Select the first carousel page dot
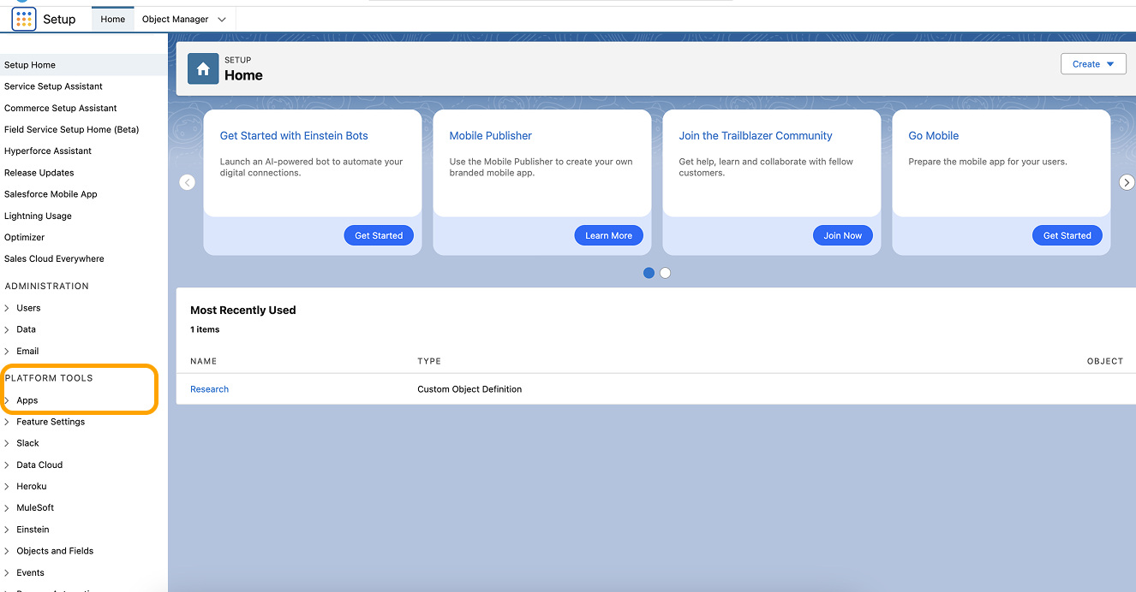1136x592 pixels. click(x=649, y=273)
